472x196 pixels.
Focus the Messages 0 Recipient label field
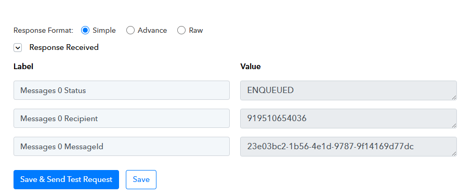[x=122, y=119]
